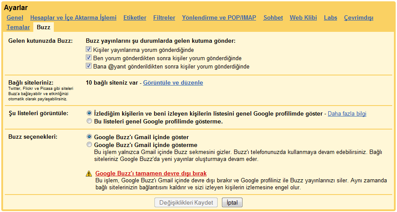Click the 'Buzz seçenekleri:' label

33,137
